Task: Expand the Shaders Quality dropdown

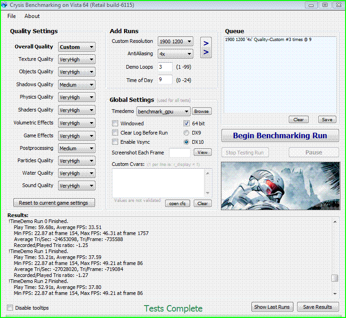Action: pyautogui.click(x=77, y=110)
